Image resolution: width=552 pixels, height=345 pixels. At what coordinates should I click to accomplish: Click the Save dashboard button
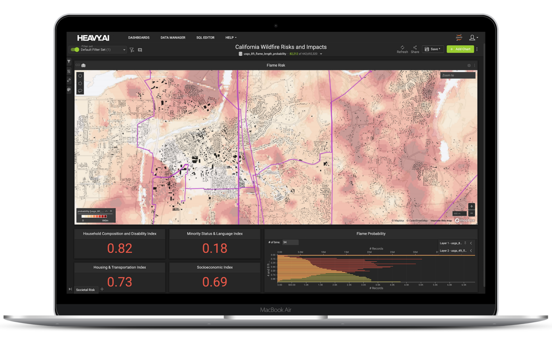tap(432, 49)
